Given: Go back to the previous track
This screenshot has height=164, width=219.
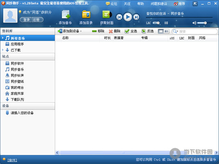Looking at the screenshot, I should tap(119, 17).
